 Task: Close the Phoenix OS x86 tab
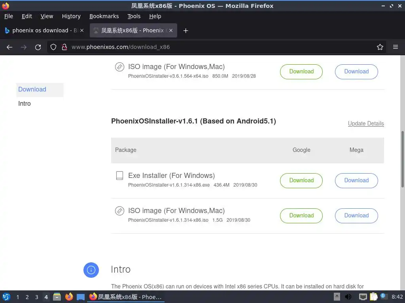click(171, 30)
